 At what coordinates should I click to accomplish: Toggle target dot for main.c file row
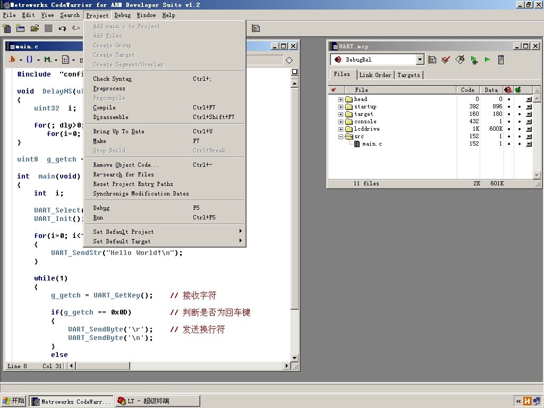click(509, 143)
